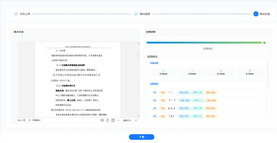Image resolution: width=277 pixels, height=143 pixels.
Task: Click the document scrollbar up arrow
Action: (138, 43)
